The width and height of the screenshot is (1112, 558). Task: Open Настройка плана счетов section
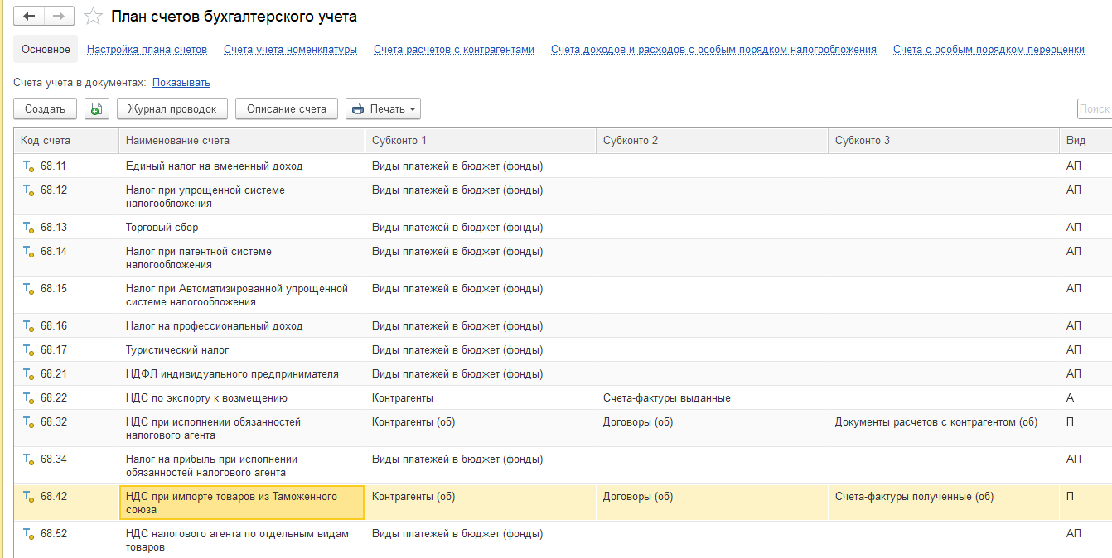pos(147,50)
